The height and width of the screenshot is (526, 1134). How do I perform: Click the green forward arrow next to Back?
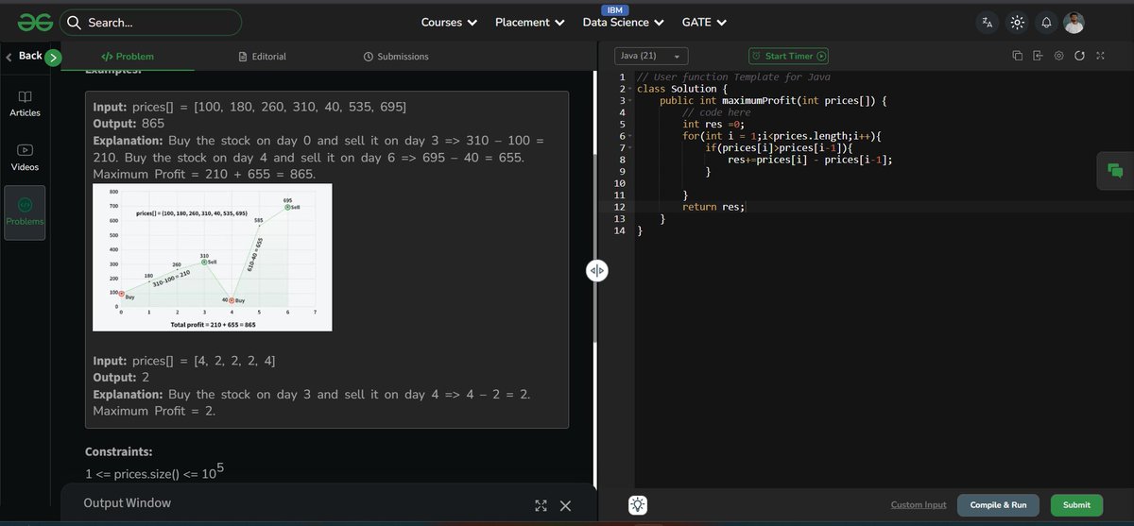point(53,58)
